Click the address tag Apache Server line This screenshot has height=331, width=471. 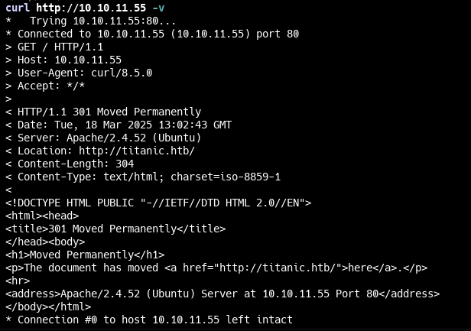(223, 294)
